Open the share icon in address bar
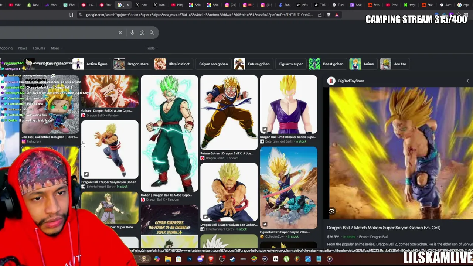Viewport: 473px width, 266px height. click(320, 15)
